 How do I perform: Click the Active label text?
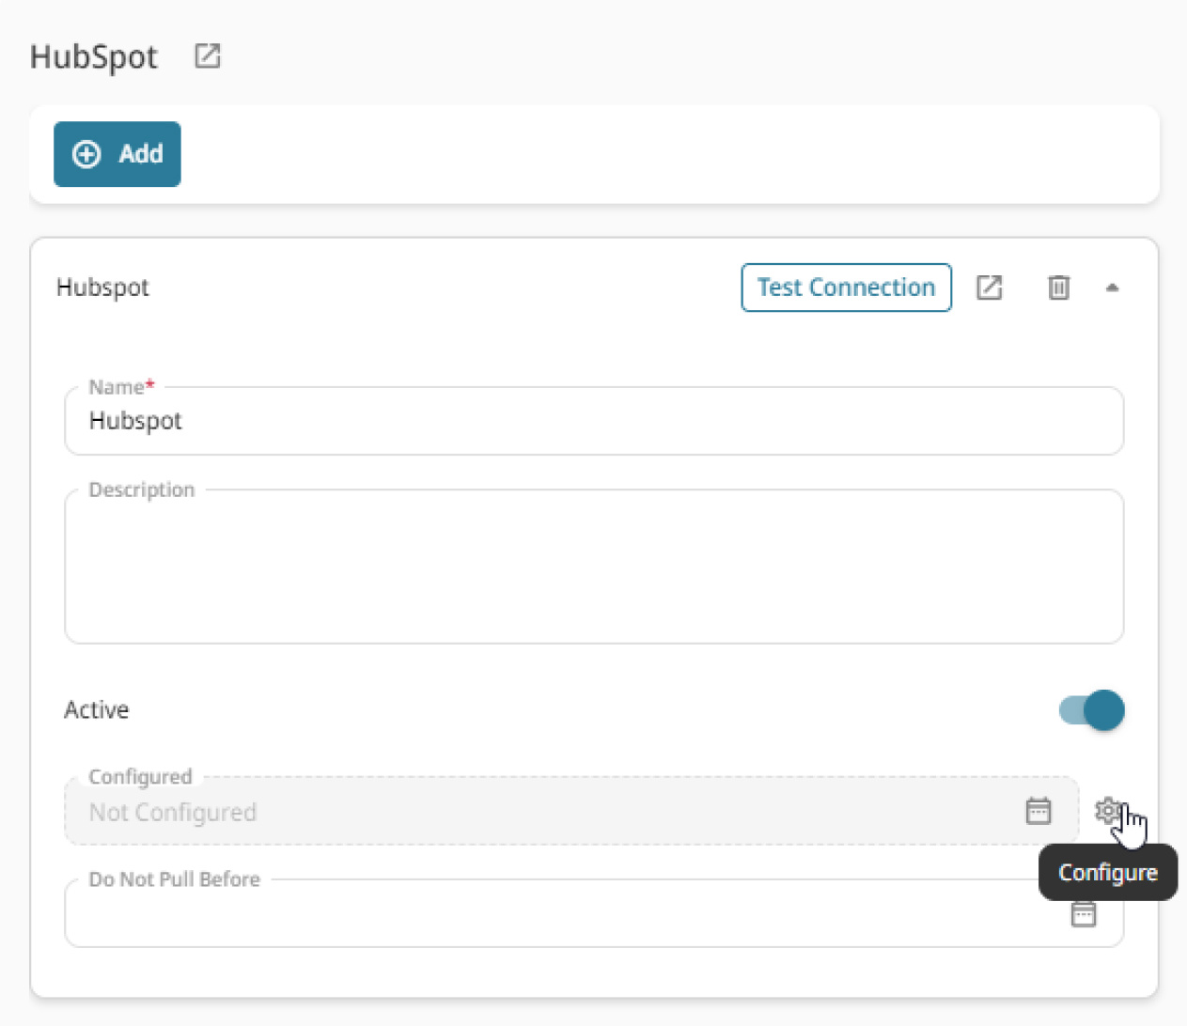click(96, 710)
